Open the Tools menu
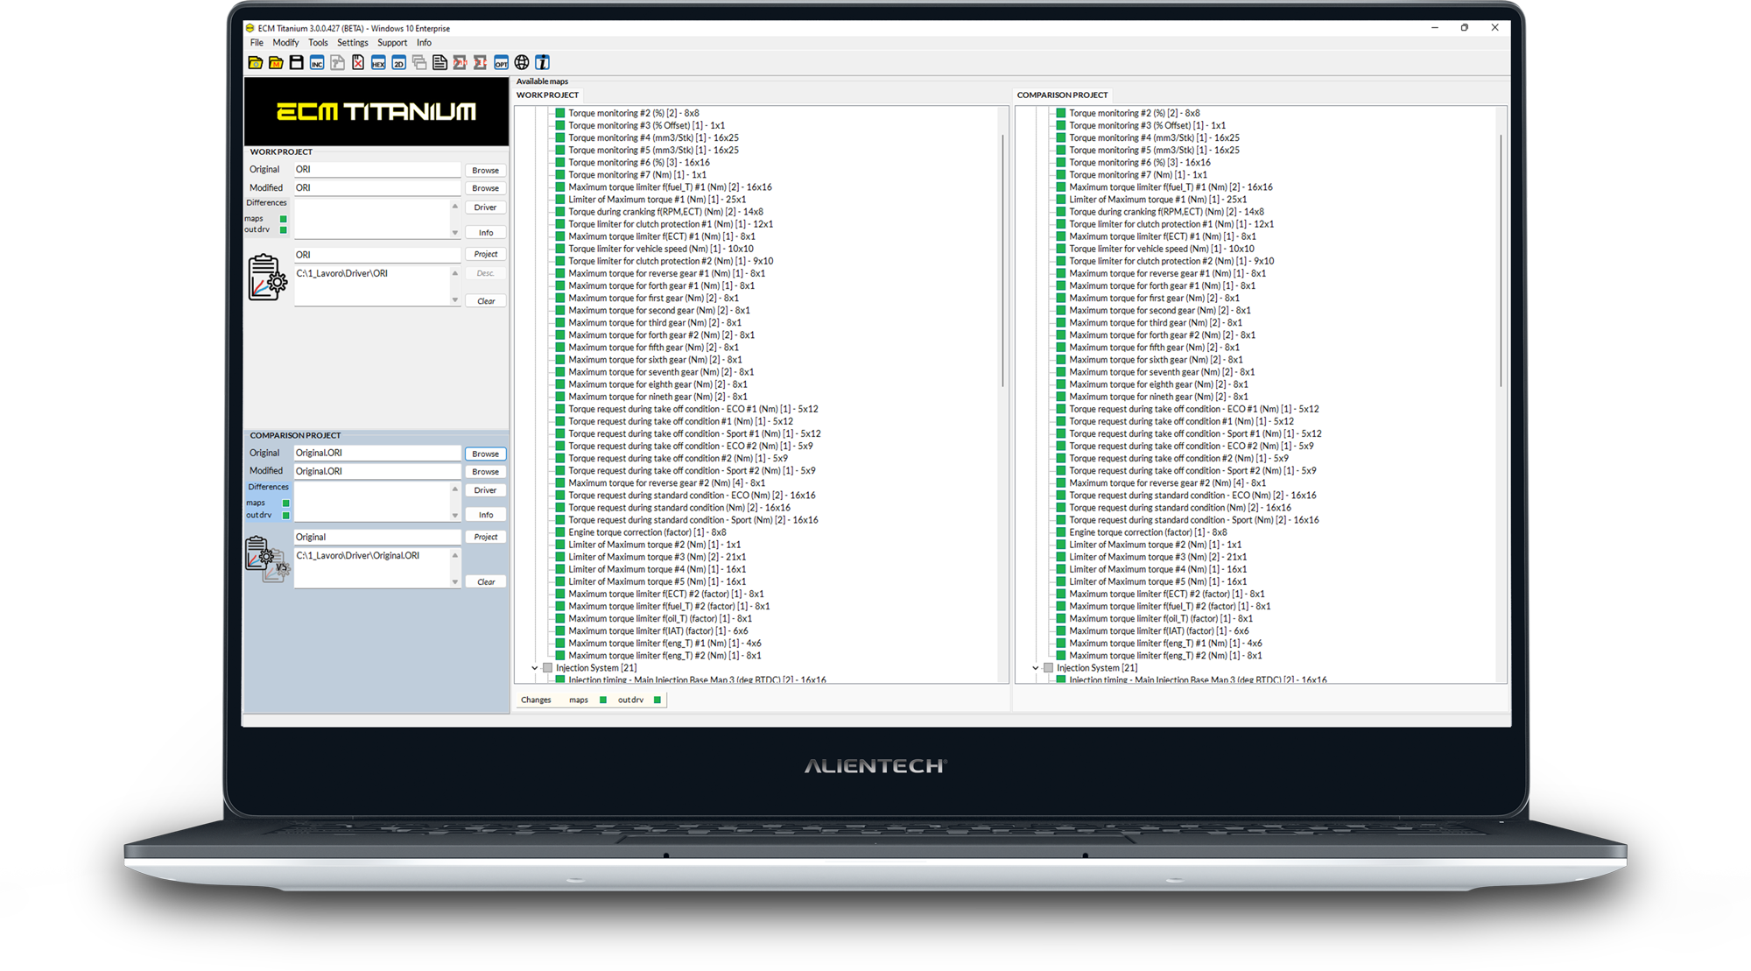The image size is (1751, 971). coord(318,43)
